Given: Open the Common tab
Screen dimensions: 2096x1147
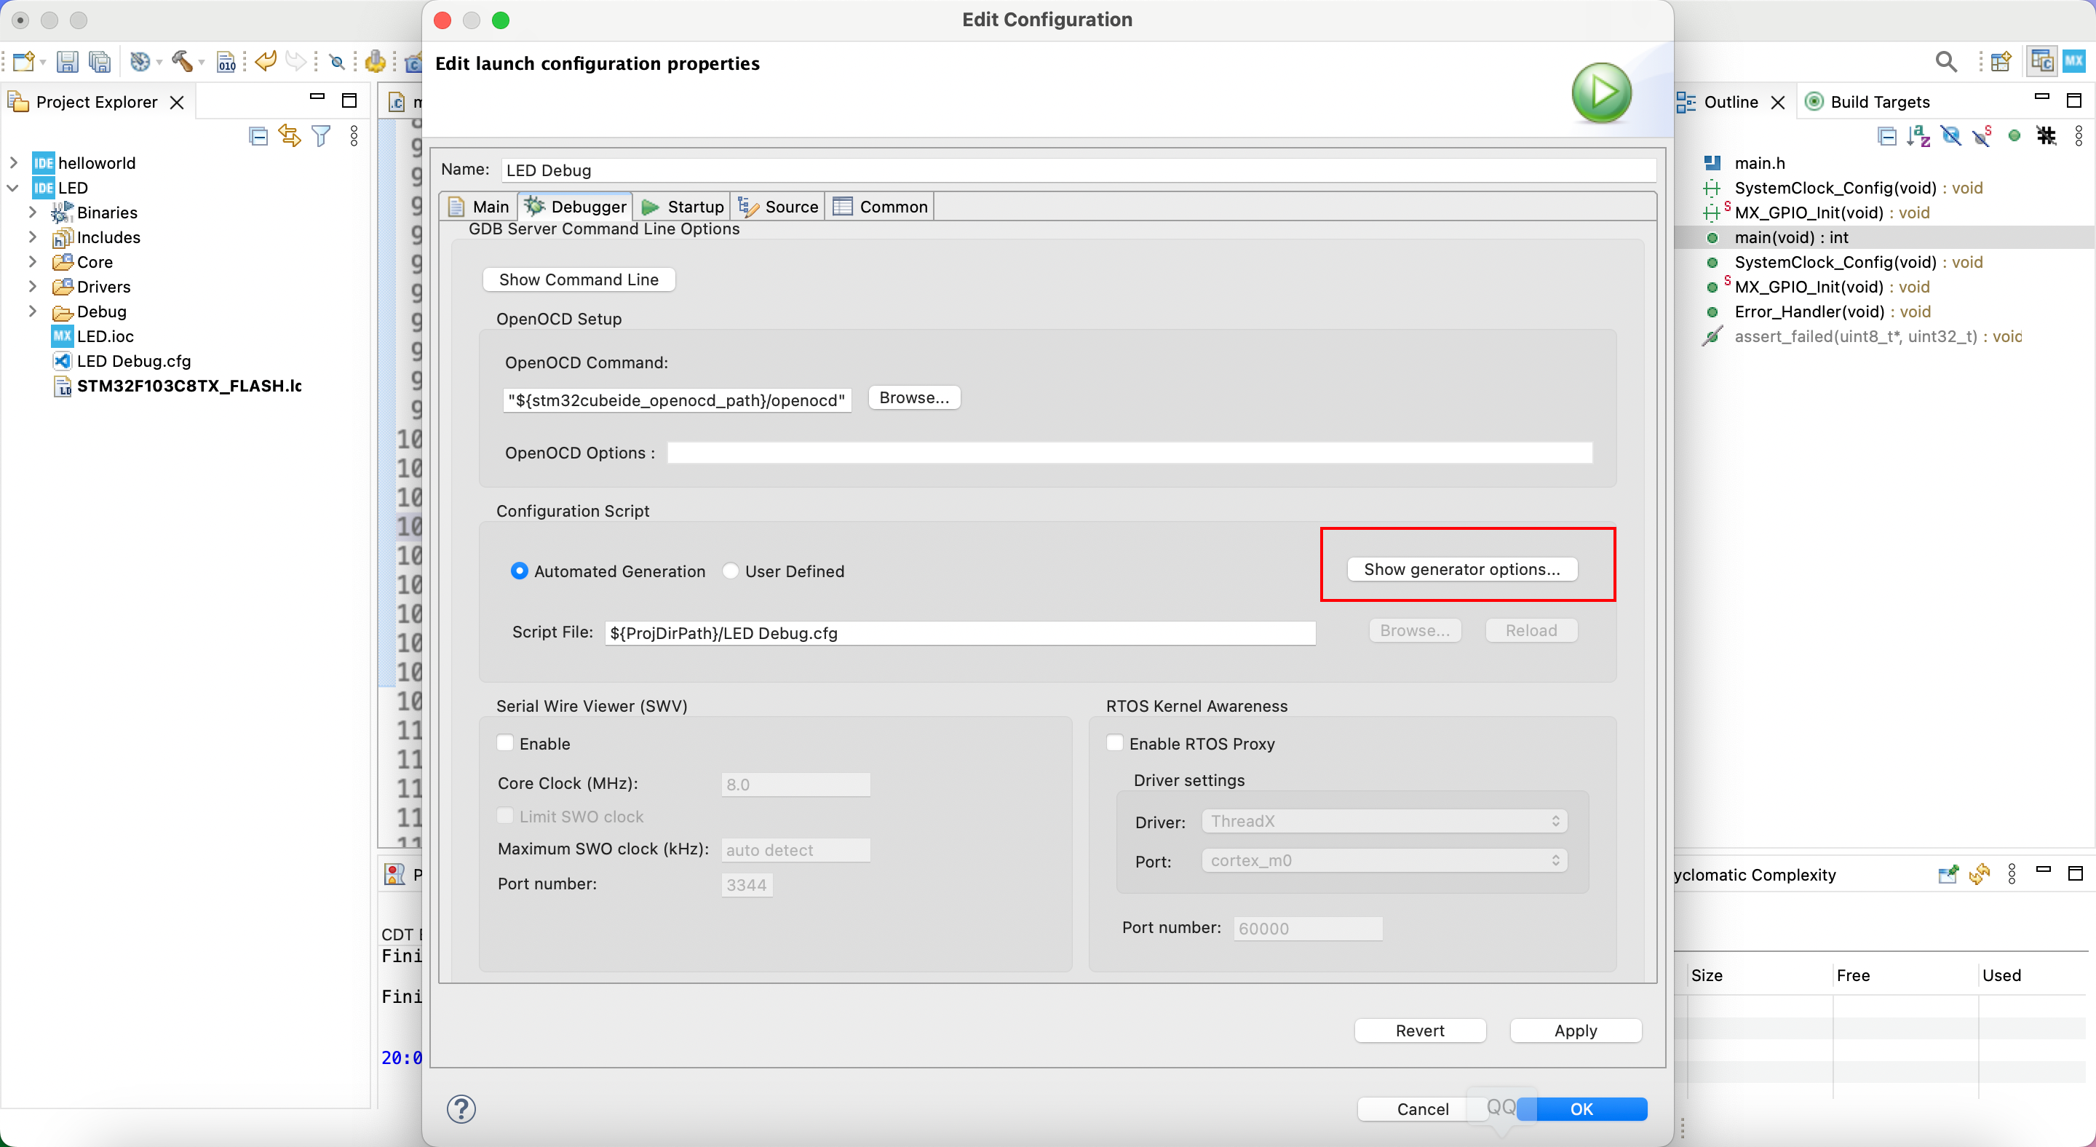Looking at the screenshot, I should (x=881, y=207).
